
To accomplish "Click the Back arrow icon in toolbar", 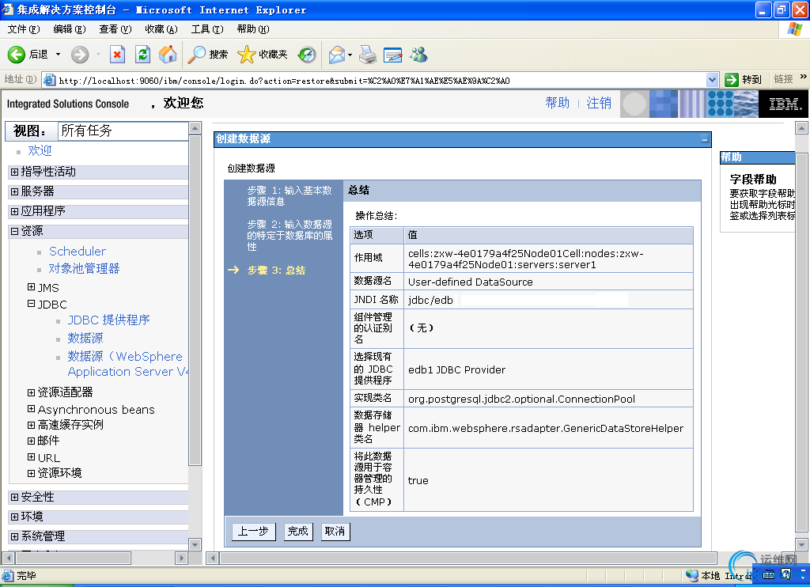I will pyautogui.click(x=17, y=55).
